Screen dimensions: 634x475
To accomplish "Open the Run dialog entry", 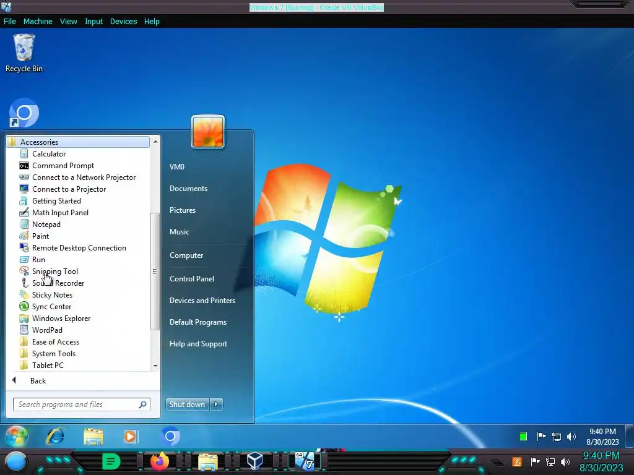I will click(x=38, y=259).
